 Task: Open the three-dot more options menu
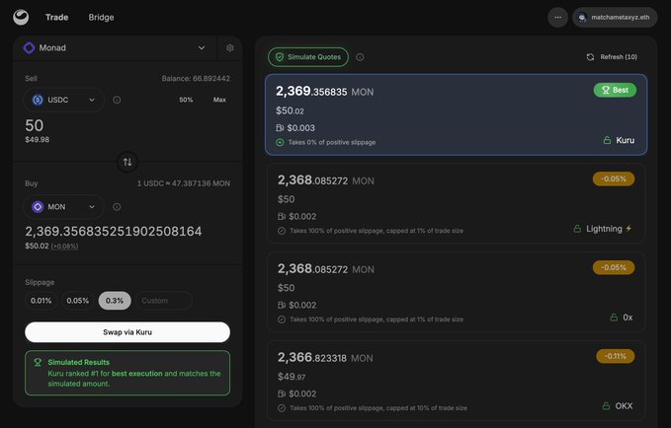pyautogui.click(x=557, y=18)
